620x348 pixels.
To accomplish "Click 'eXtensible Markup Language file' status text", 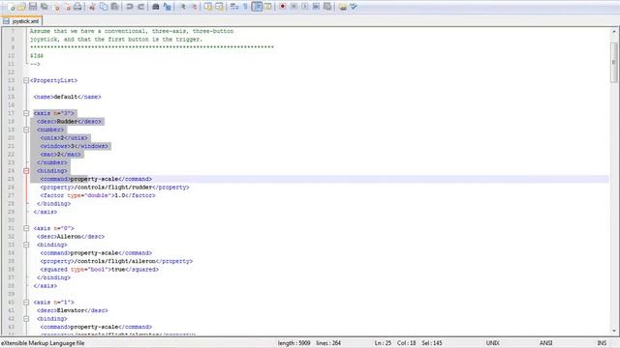I will [43, 343].
